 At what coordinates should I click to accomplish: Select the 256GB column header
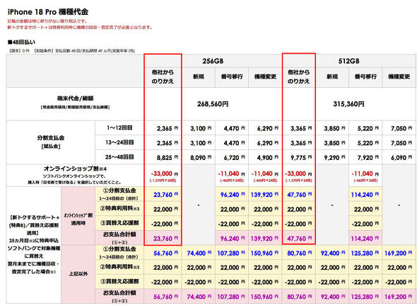click(x=213, y=61)
